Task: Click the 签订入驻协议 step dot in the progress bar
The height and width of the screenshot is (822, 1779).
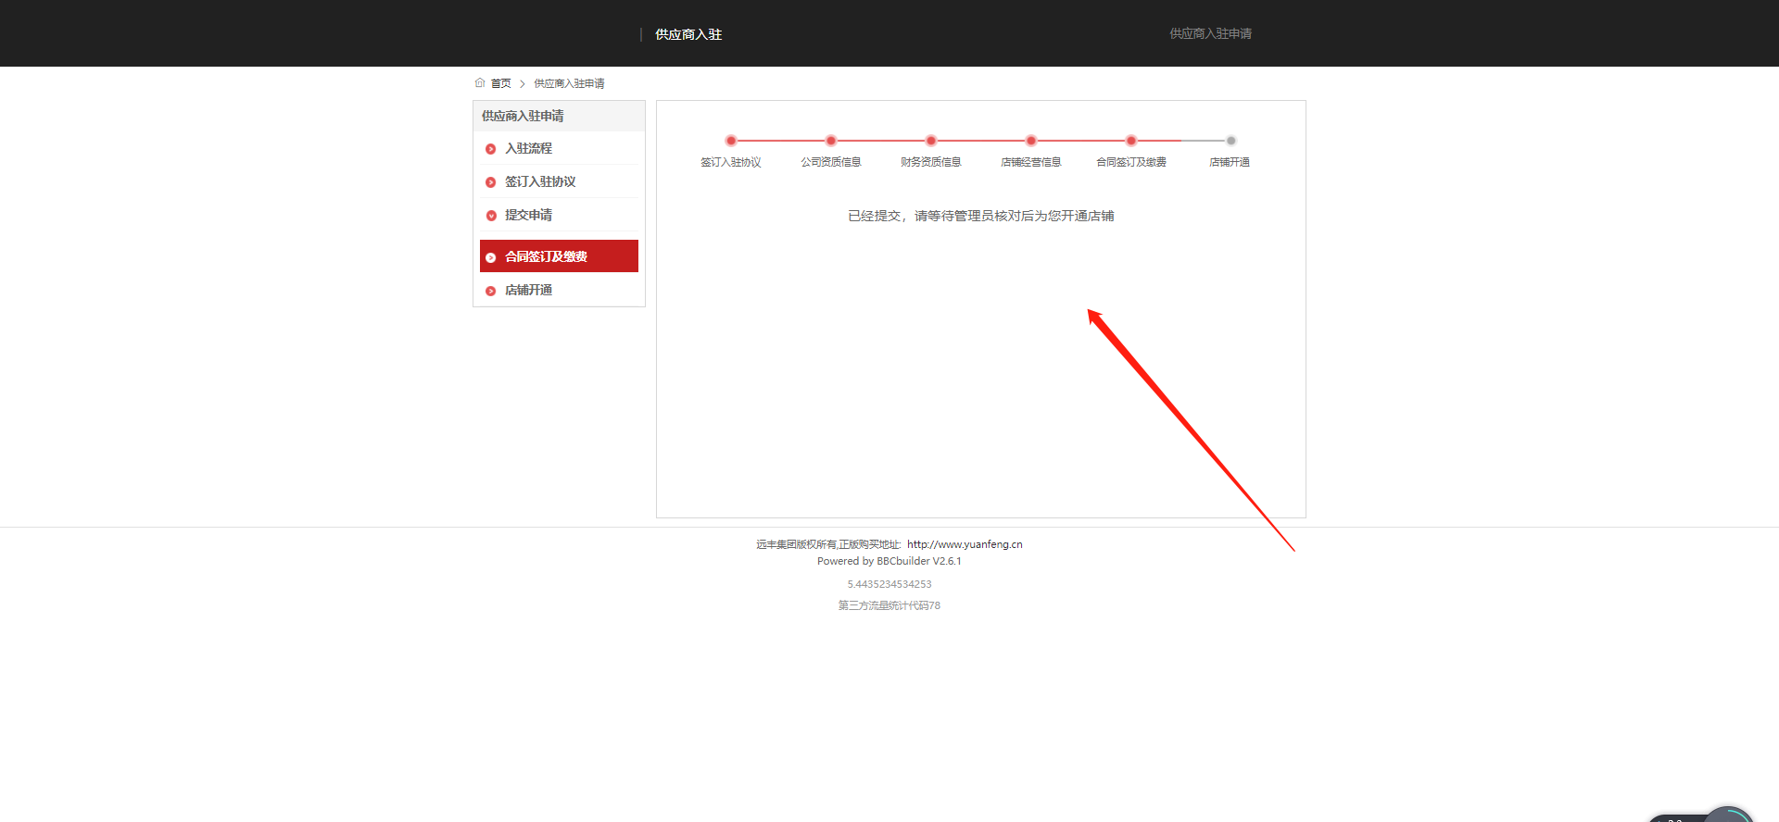Action: (731, 141)
